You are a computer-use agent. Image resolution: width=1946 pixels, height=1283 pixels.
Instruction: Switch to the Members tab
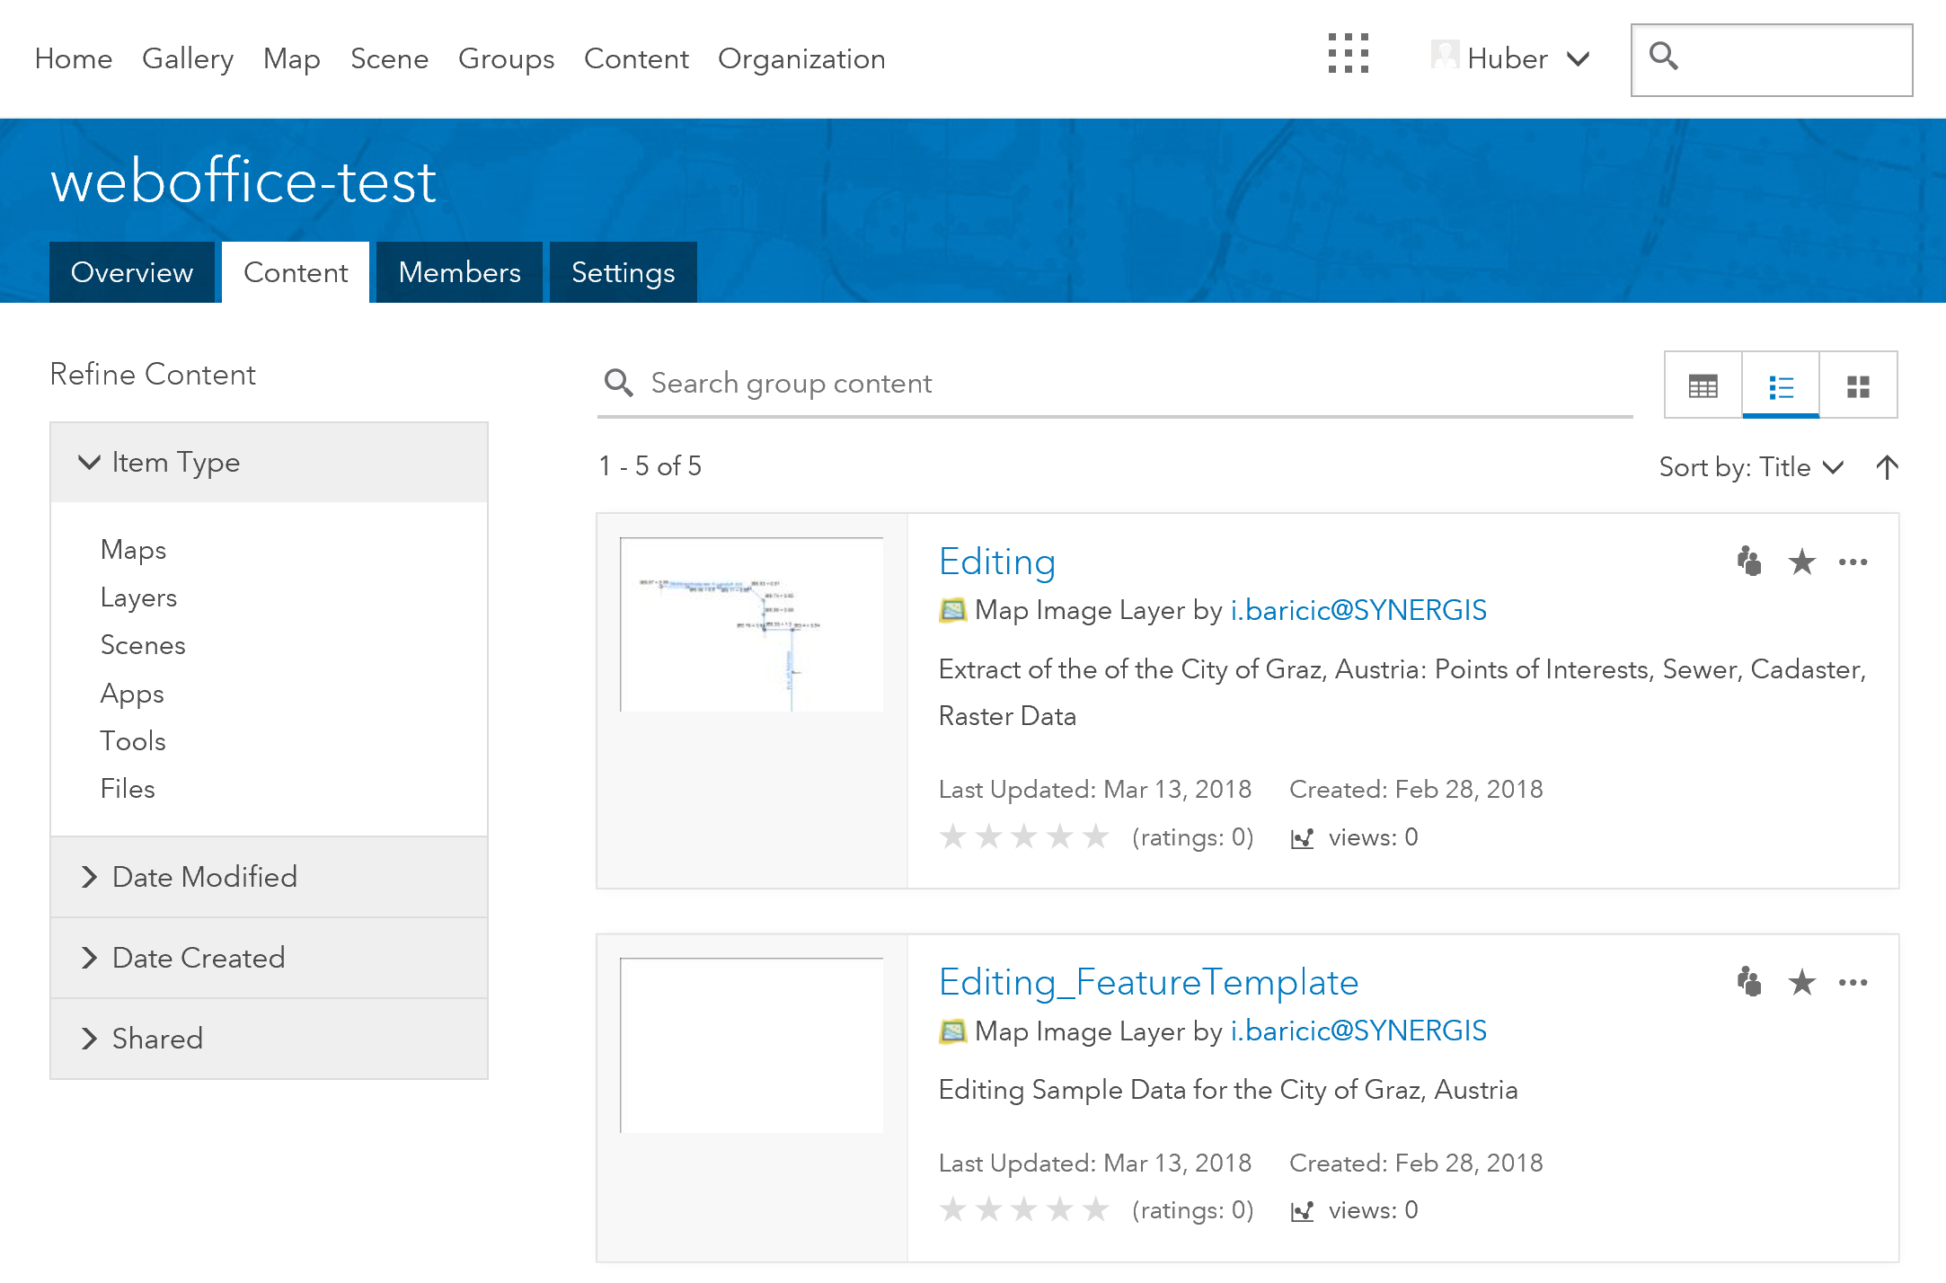point(459,271)
